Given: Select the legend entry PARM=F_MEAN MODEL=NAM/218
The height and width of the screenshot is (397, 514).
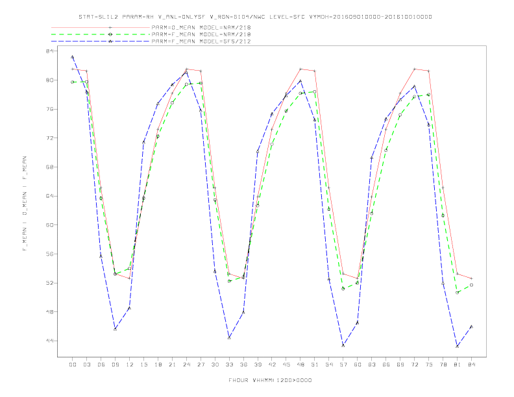Looking at the screenshot, I should click(x=201, y=34).
